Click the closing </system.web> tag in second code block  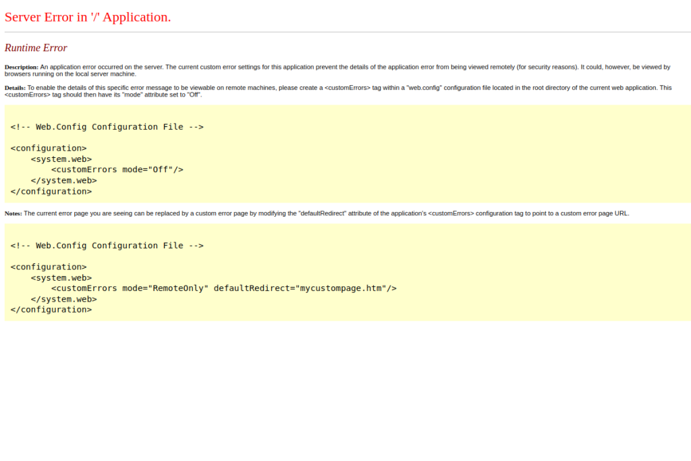pyautogui.click(x=64, y=299)
